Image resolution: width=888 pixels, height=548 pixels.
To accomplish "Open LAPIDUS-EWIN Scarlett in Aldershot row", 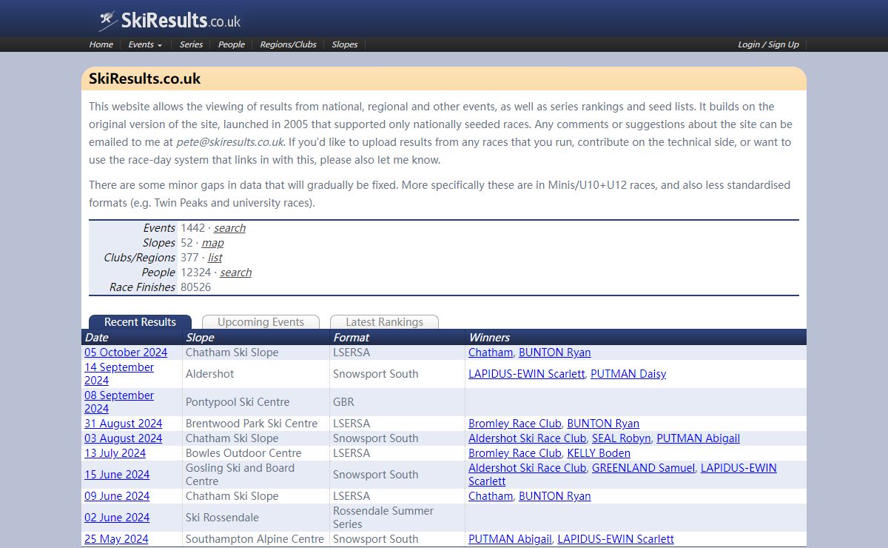I will 527,374.
